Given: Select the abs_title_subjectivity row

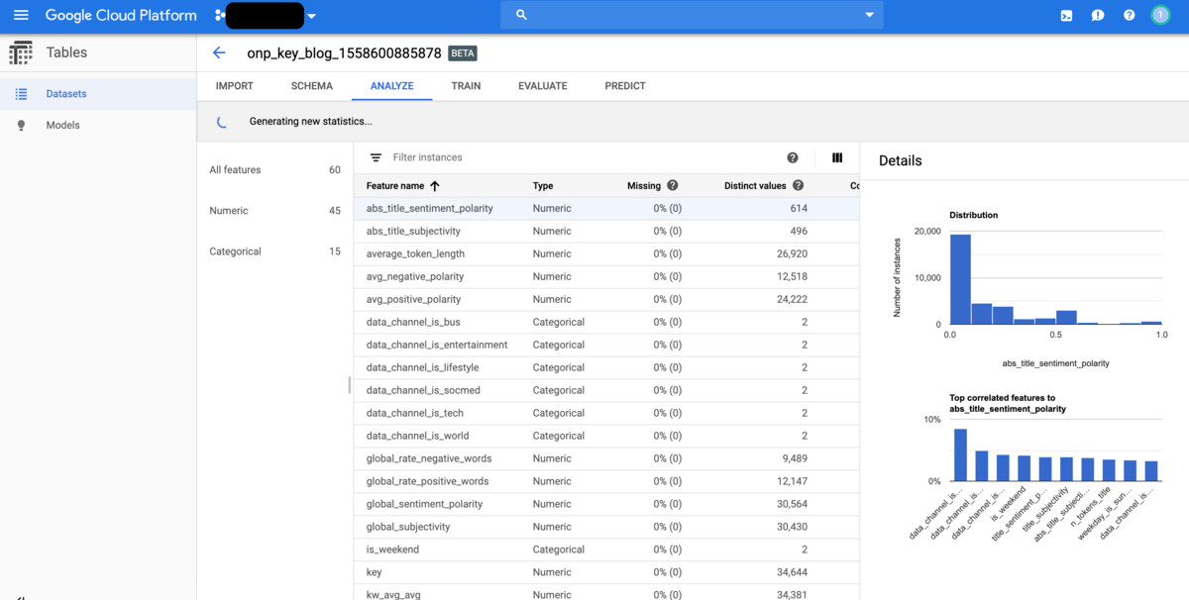Looking at the screenshot, I should coord(606,232).
